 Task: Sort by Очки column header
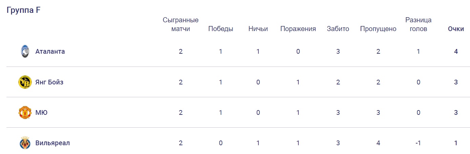tap(456, 29)
